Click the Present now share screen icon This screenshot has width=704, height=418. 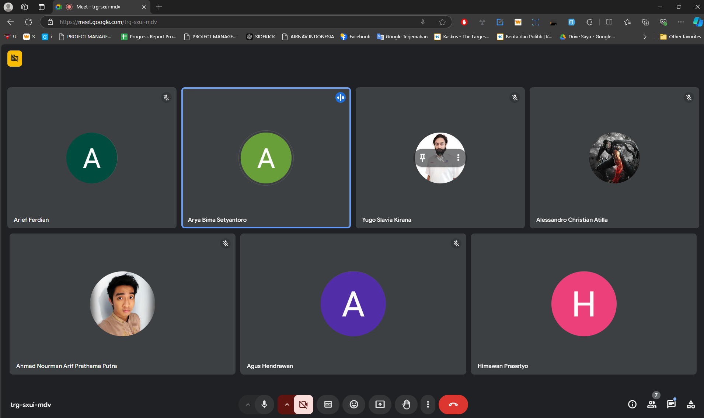click(380, 404)
